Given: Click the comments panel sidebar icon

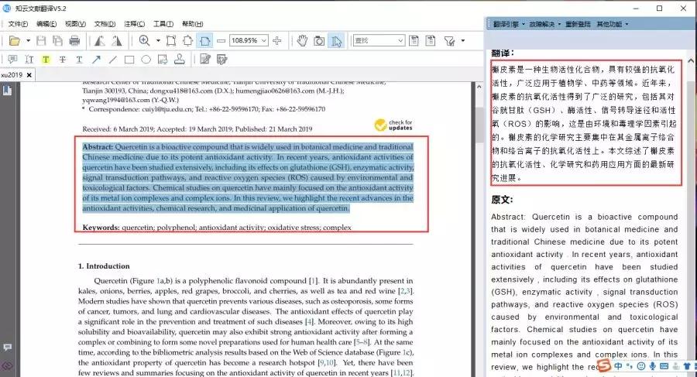Looking at the screenshot, I should (x=7, y=347).
